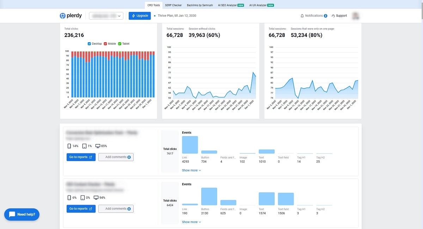
Task: Click the mobile device icon showing 14%
Action: (69, 146)
